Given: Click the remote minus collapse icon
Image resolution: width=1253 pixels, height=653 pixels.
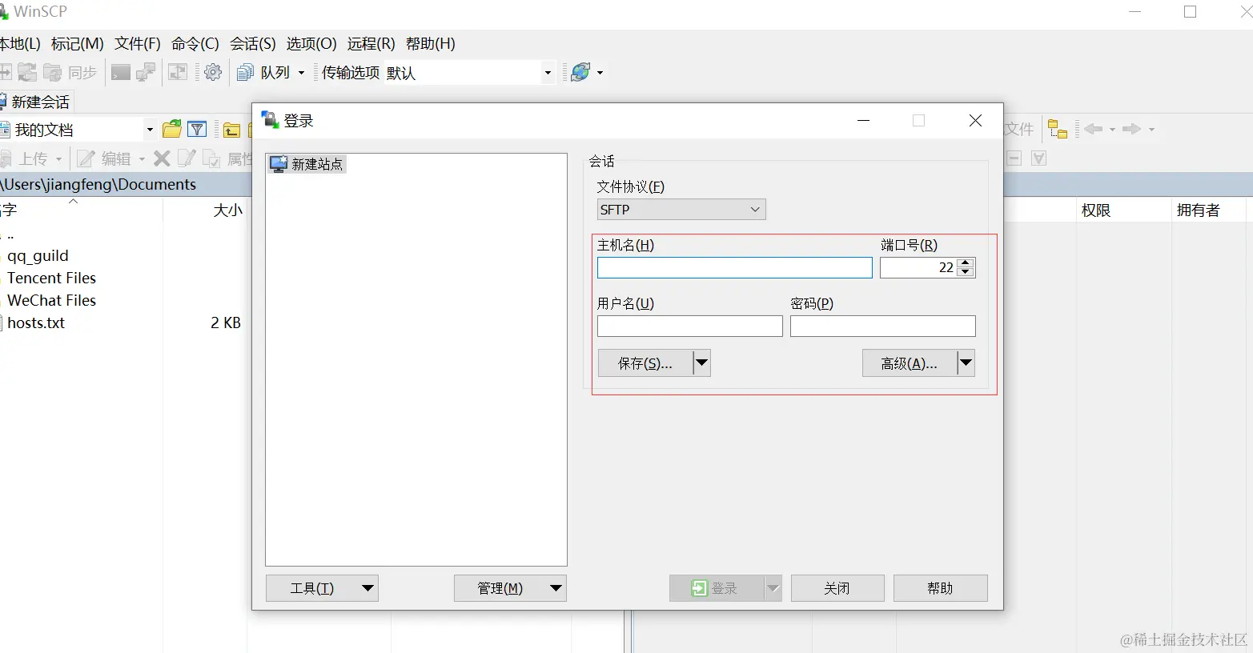Looking at the screenshot, I should click(x=1014, y=158).
